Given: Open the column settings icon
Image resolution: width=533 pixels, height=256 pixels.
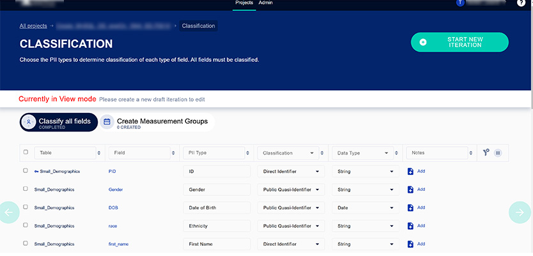Looking at the screenshot, I should coord(498,153).
